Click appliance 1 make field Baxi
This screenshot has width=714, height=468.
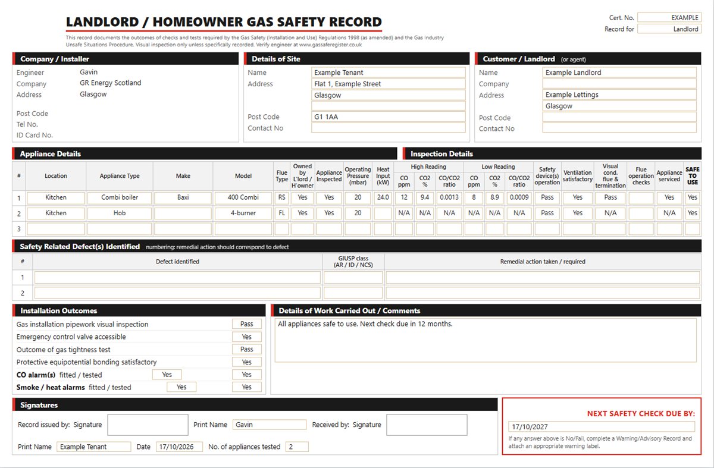[x=183, y=197]
